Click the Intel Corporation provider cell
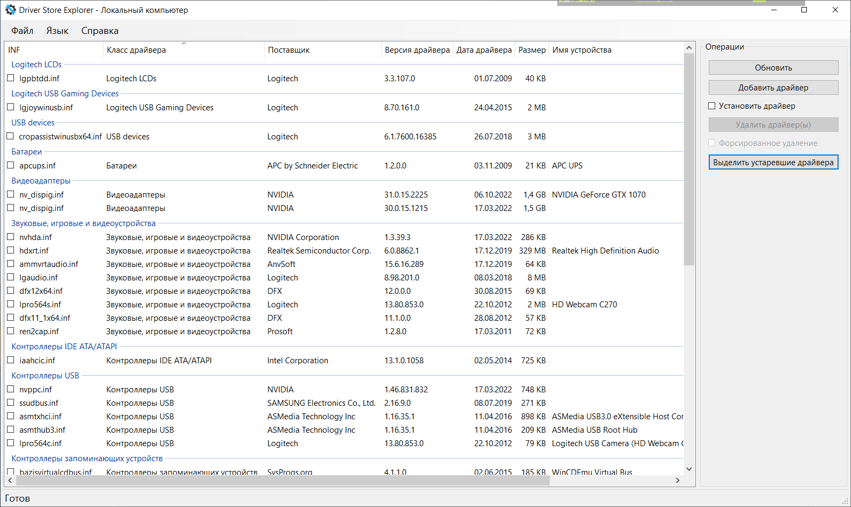The image size is (851, 507). click(297, 361)
